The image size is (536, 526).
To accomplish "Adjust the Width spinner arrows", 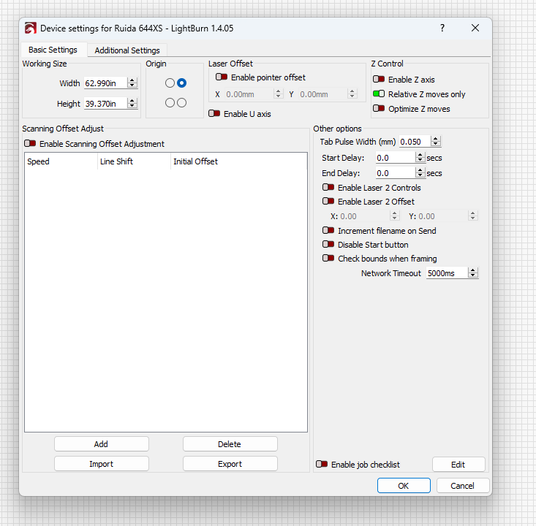I will point(132,83).
